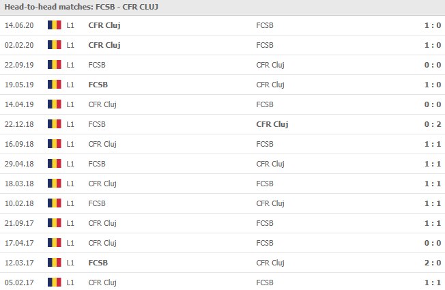Click the Romania flag on the 14.06.20 row
Image resolution: width=445 pixels, height=290 pixels.
pyautogui.click(x=55, y=25)
